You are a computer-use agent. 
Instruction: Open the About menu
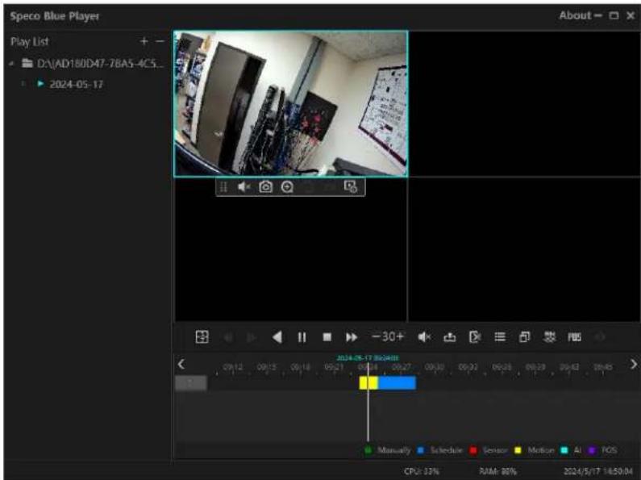coord(575,15)
